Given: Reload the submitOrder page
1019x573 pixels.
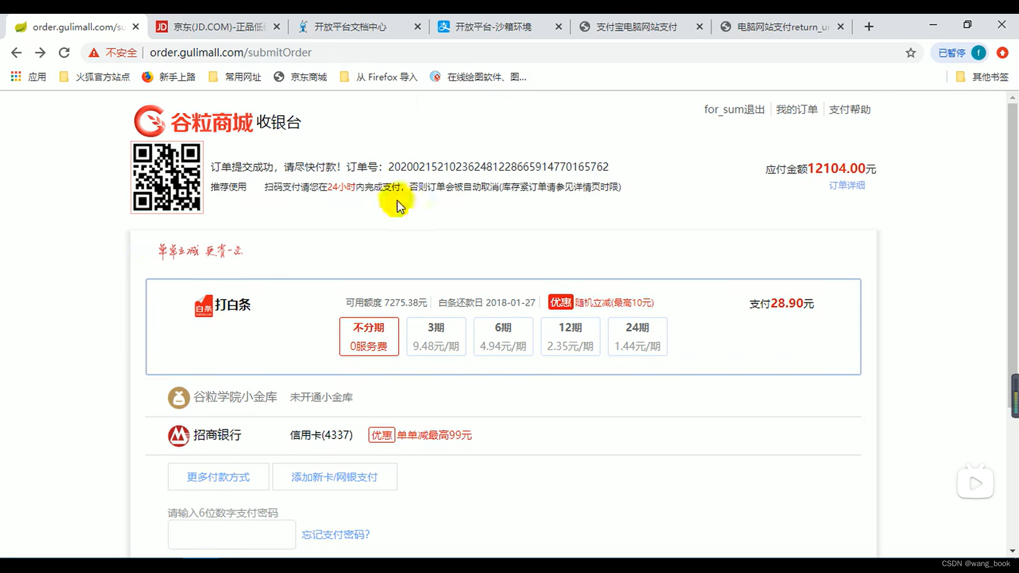Looking at the screenshot, I should point(64,53).
